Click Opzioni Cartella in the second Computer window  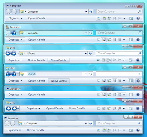pos(36,40)
